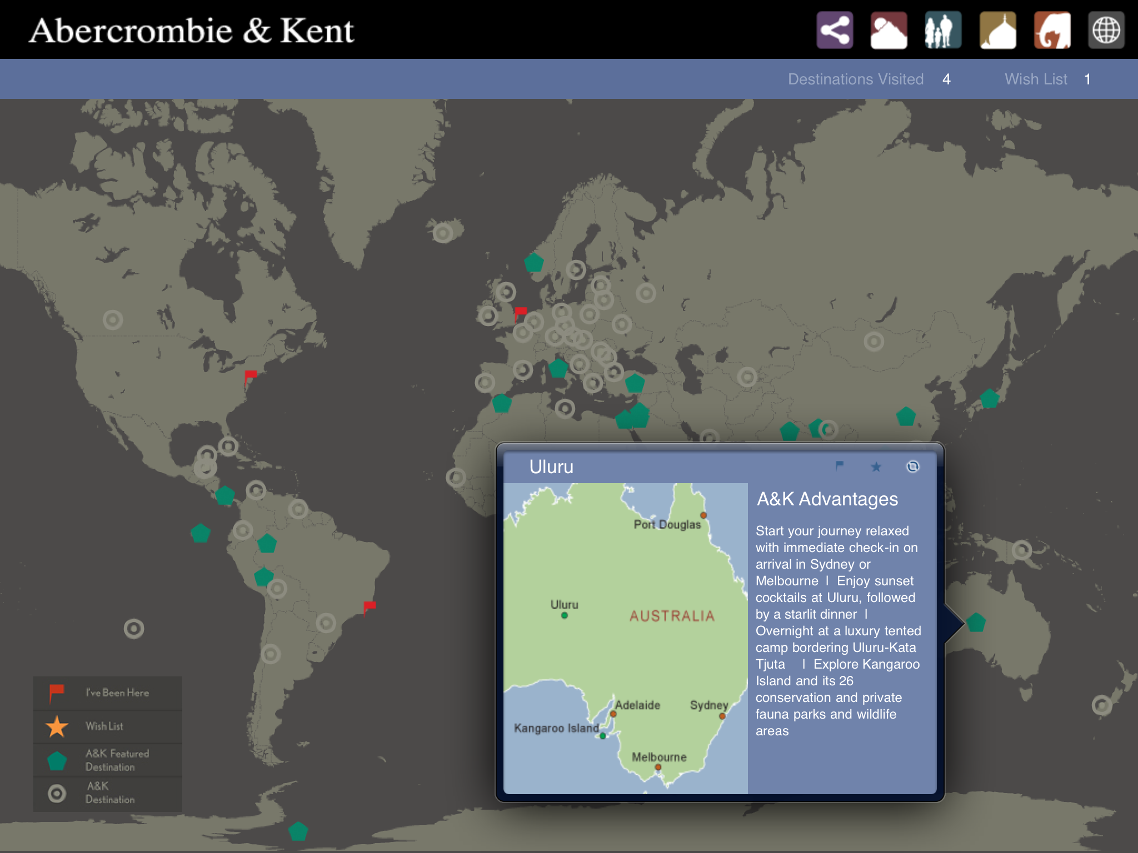Open the elephant safari category icon
The height and width of the screenshot is (853, 1138).
tap(1052, 31)
